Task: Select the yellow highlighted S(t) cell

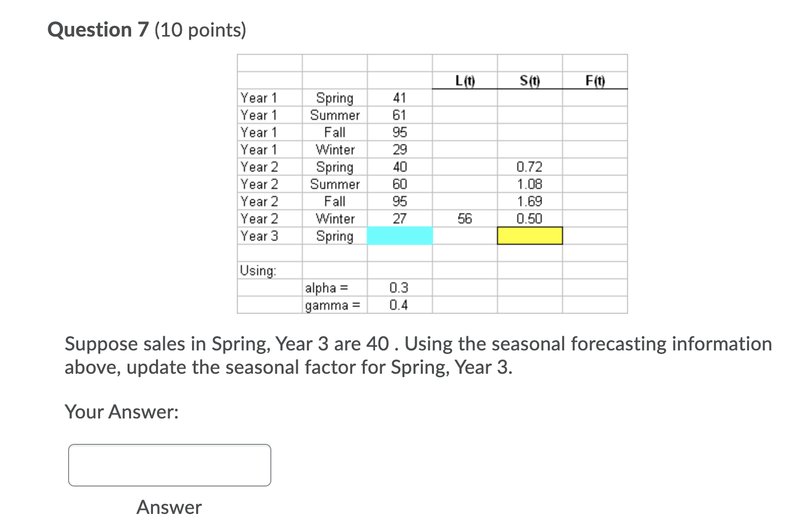Action: point(530,236)
